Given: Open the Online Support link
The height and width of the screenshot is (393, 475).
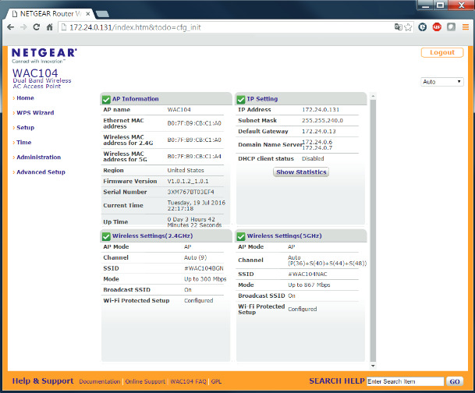Looking at the screenshot, I should coord(145,381).
